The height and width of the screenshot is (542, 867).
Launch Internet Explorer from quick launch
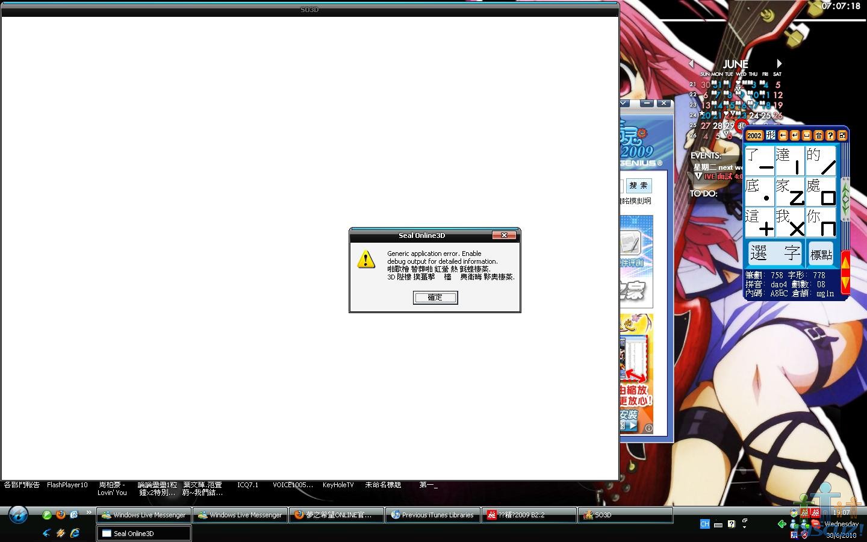pos(75,533)
